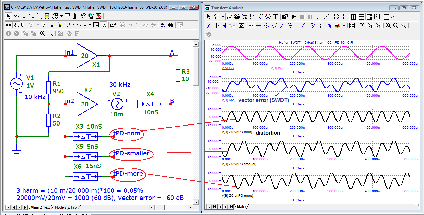Toggle node voltages display marked 13
This screenshot has height=215, width=424.
click(x=44, y=25)
